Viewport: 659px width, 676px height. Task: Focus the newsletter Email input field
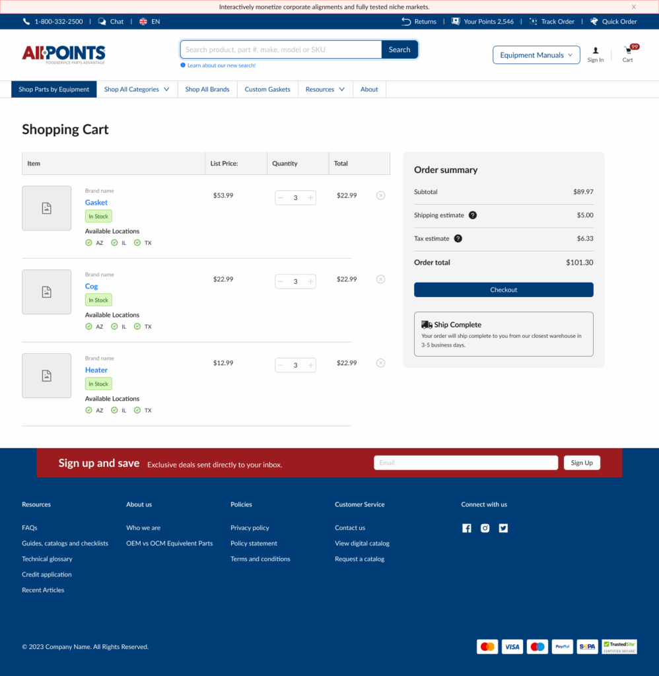click(466, 463)
